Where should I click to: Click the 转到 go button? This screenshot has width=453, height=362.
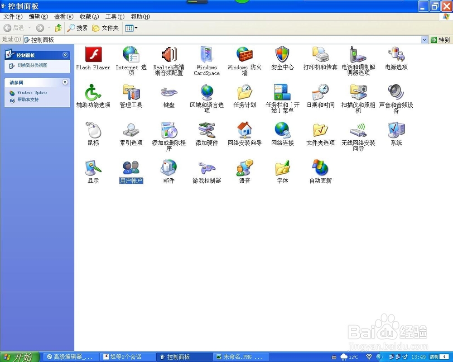click(x=440, y=40)
